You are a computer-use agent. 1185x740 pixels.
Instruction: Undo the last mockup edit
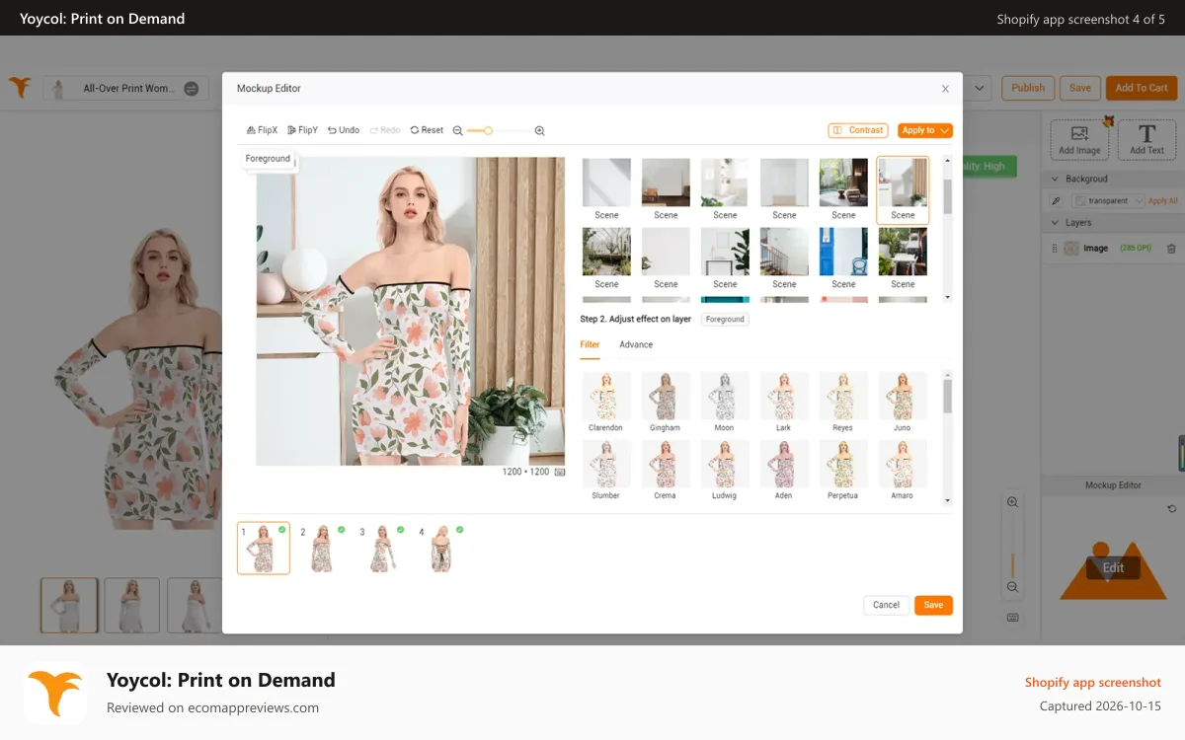[x=344, y=130]
